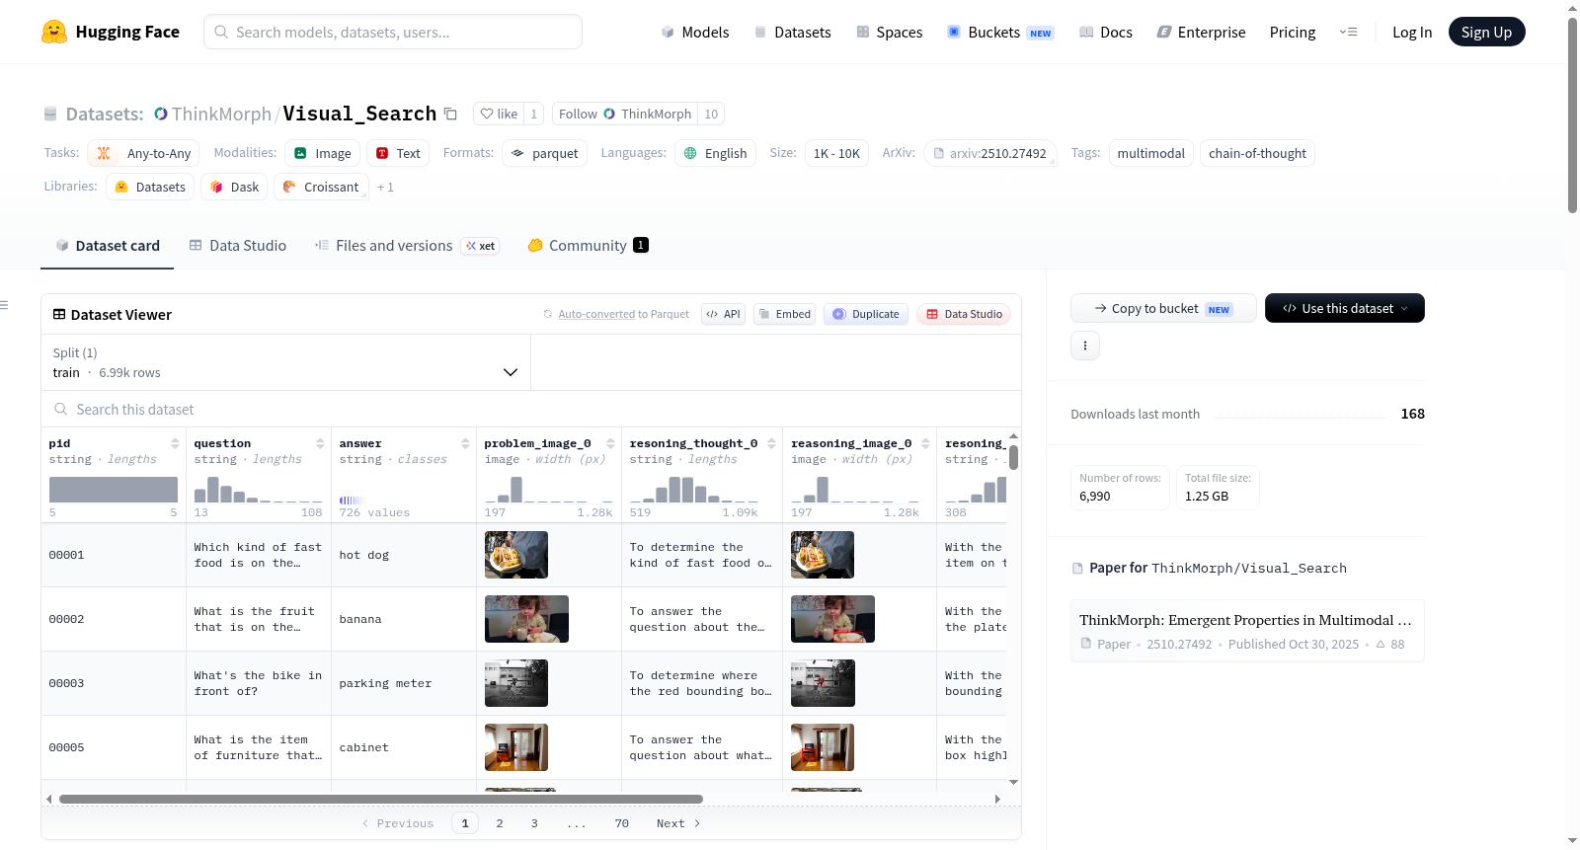
Task: Select the Image modality tag
Action: (x=322, y=153)
